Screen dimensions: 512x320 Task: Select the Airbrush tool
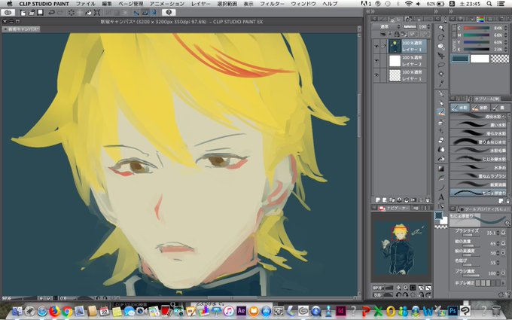pos(441,122)
